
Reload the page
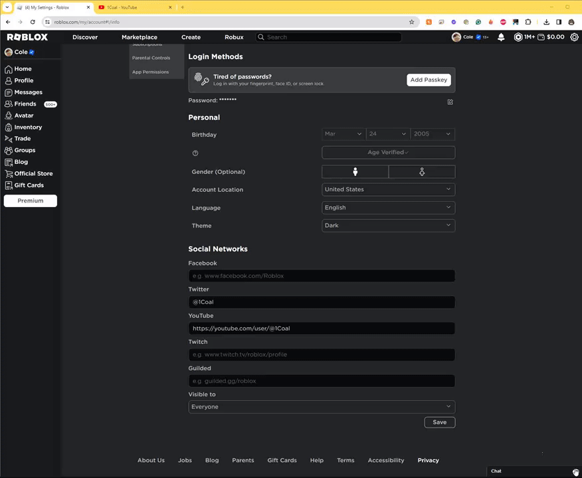point(33,22)
